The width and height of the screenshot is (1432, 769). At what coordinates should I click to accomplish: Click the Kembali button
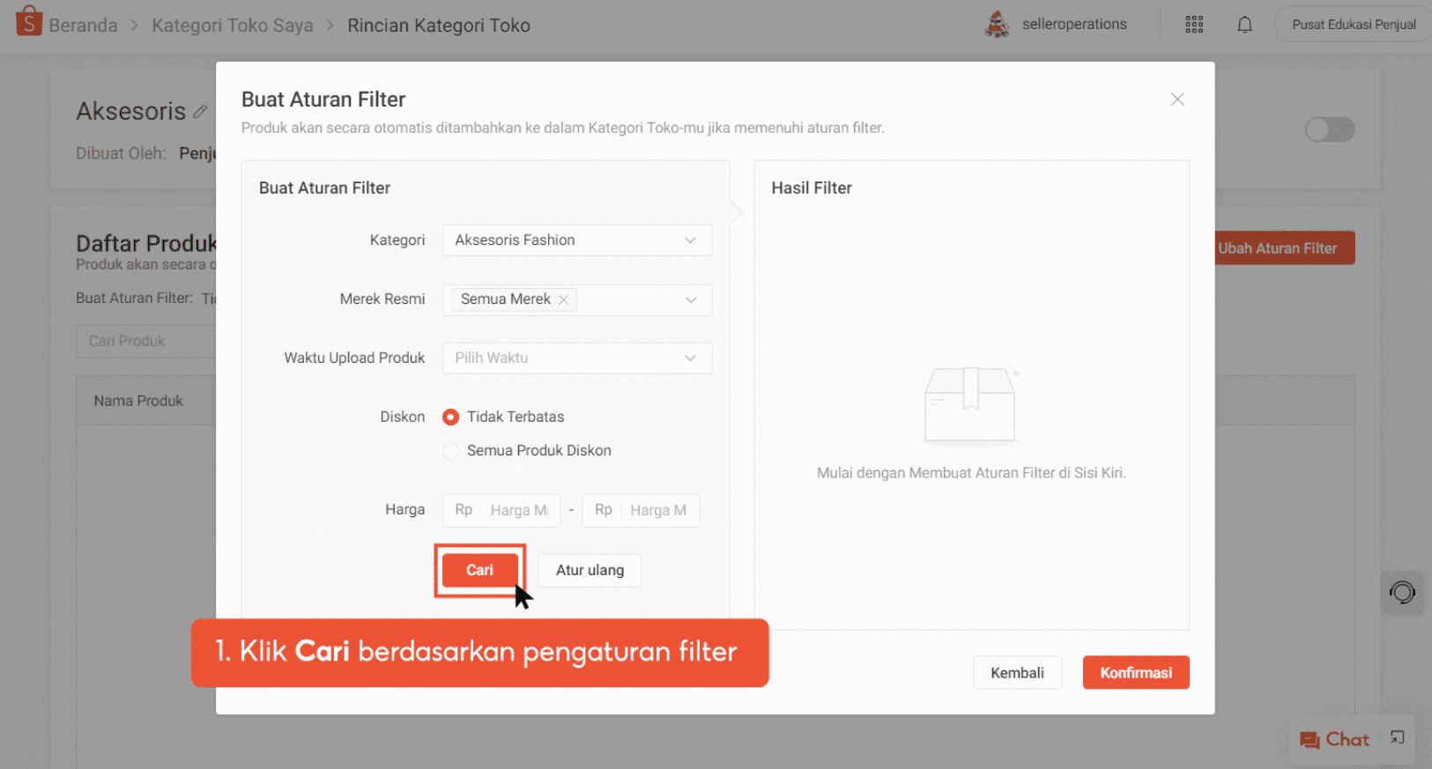click(x=1017, y=672)
